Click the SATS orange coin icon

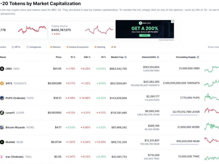pyautogui.click(x=2, y=83)
